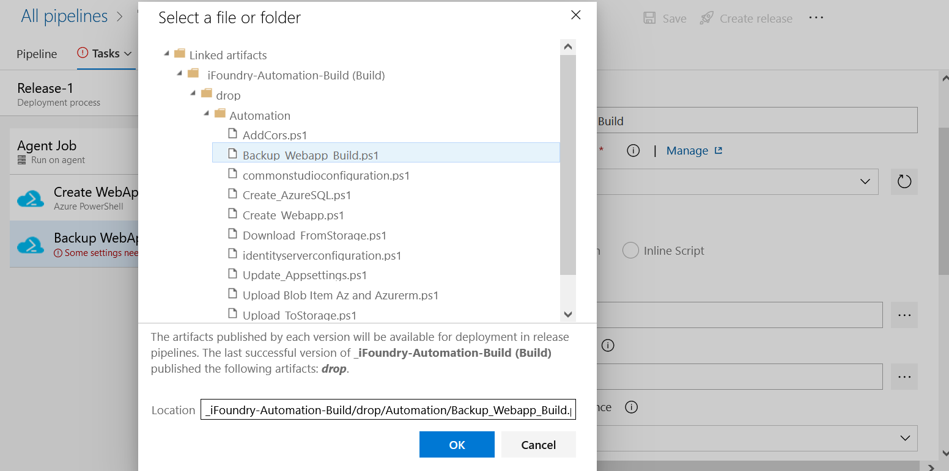Cancel the file selection dialog

click(x=539, y=445)
